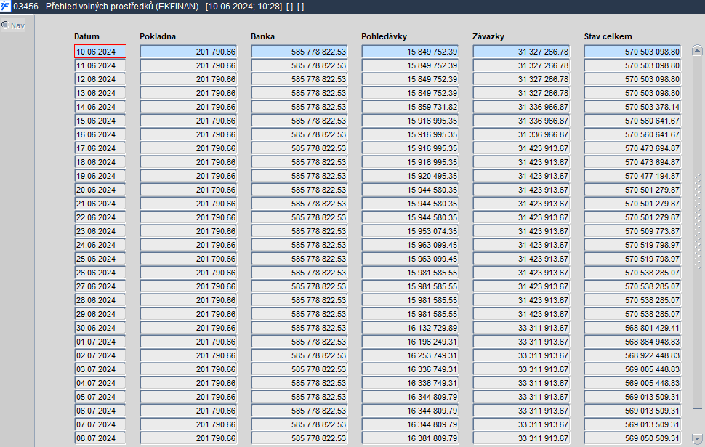Screen dimensions: 705x447
Task: Select the date field 20.06.2024
Action: 100,190
